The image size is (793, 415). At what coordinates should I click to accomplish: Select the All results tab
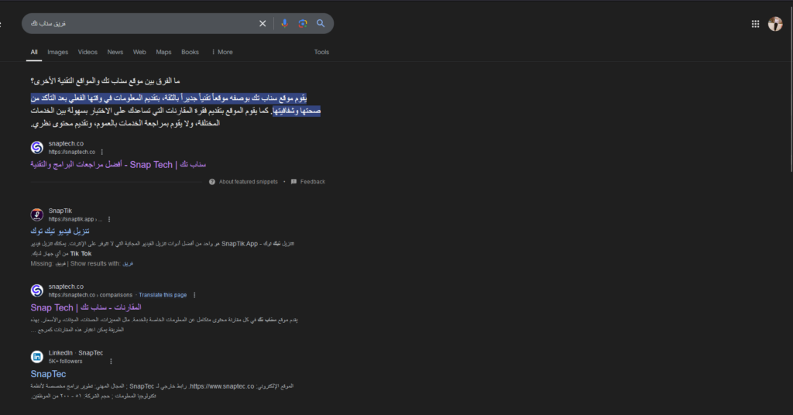click(x=34, y=52)
